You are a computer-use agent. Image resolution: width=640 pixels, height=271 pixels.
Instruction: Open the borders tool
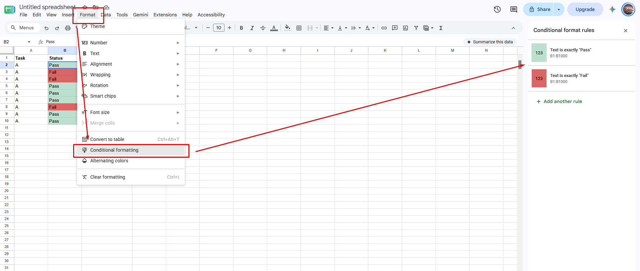pyautogui.click(x=299, y=28)
